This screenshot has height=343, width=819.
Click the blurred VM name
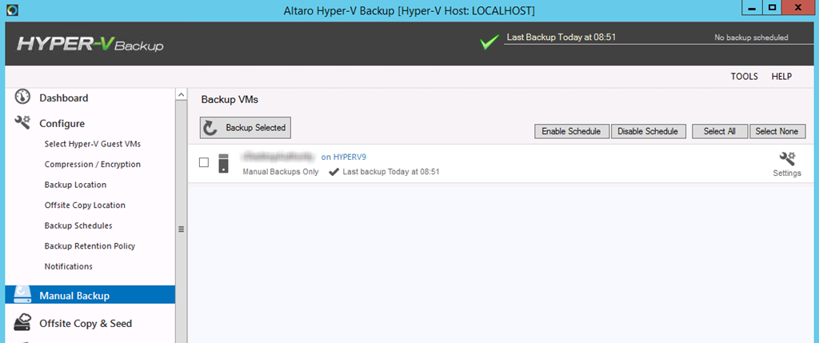click(x=278, y=156)
